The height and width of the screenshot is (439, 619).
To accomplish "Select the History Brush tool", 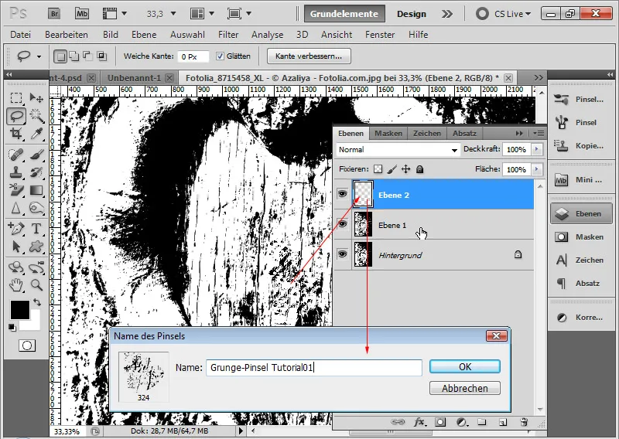I will tap(36, 172).
